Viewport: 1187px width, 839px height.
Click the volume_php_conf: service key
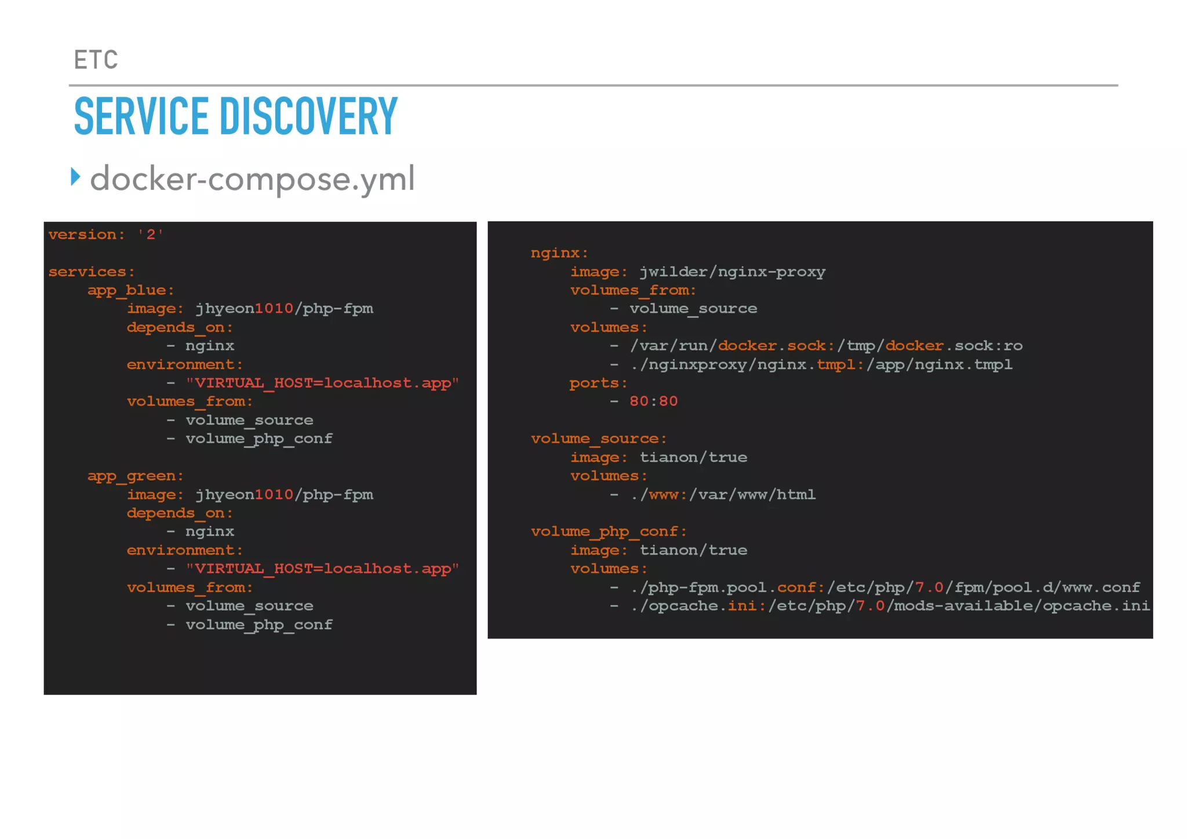point(609,531)
